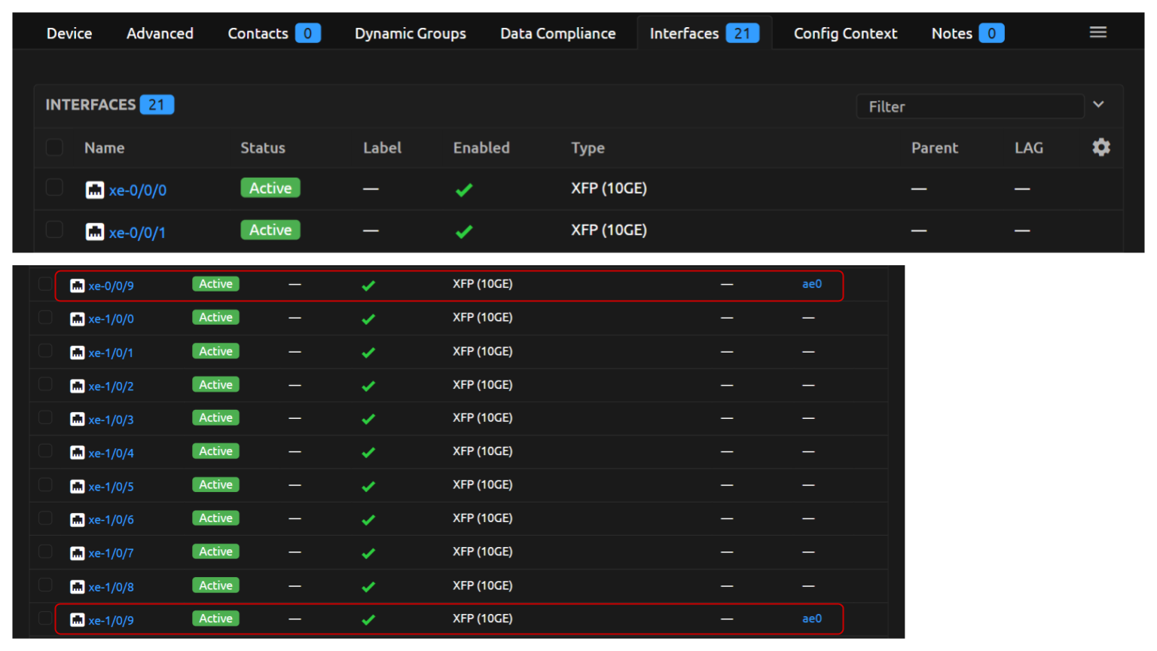Expand the filter chevron dropdown
The width and height of the screenshot is (1157, 651).
tap(1098, 105)
